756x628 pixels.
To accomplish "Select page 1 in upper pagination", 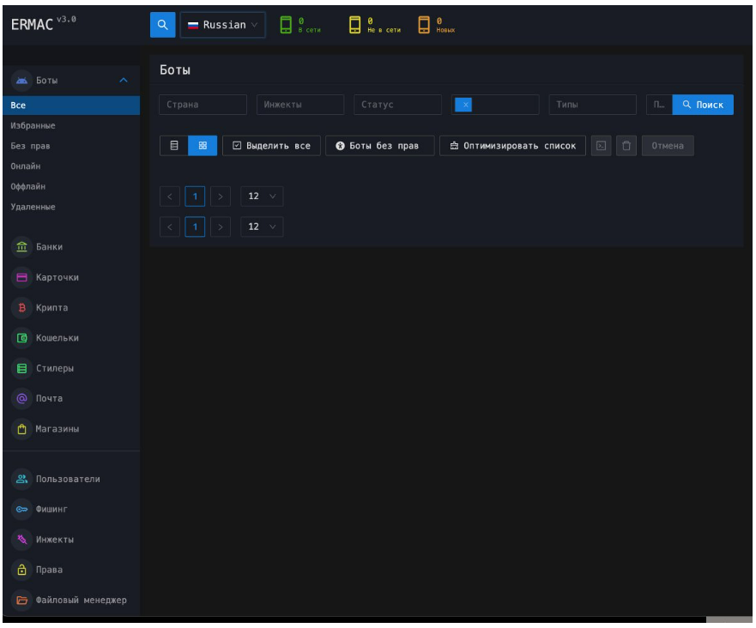I will [195, 196].
